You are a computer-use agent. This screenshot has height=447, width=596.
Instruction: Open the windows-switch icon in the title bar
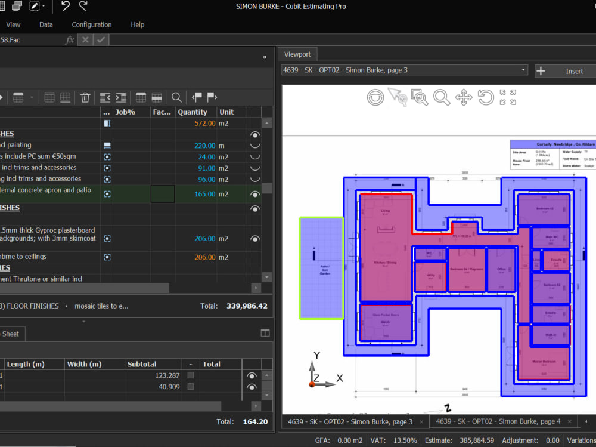click(17, 6)
